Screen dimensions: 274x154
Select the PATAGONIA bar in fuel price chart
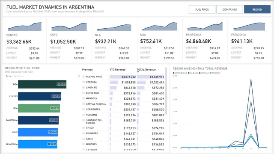click(37, 144)
